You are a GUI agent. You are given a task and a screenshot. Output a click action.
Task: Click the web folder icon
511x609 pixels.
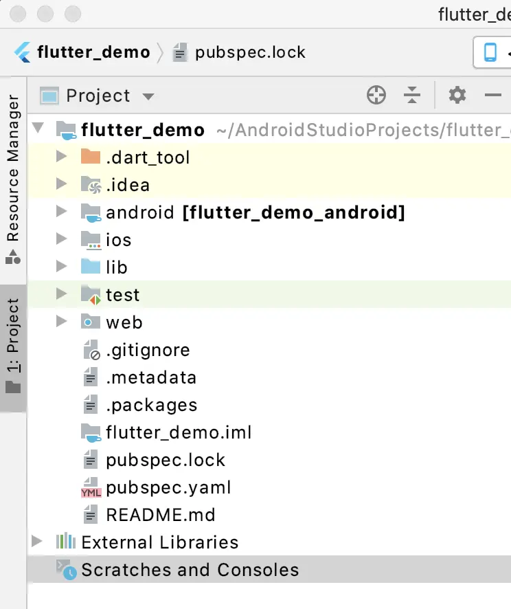(91, 322)
